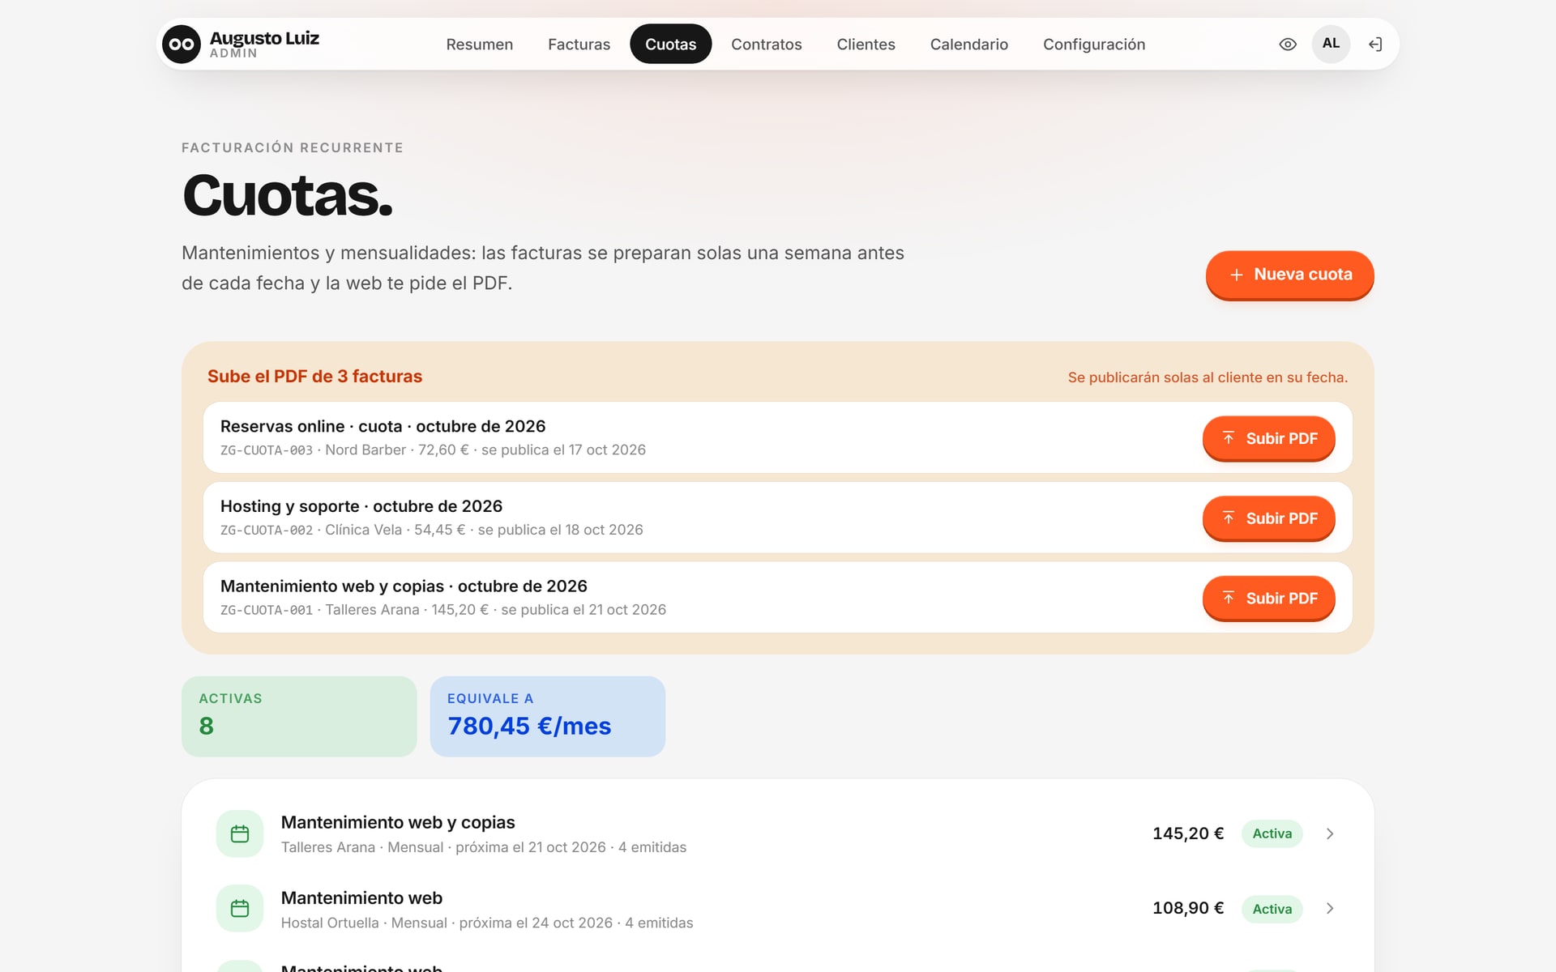Click the calendar icon of Mantenimiento web y copias
Image resolution: width=1556 pixels, height=972 pixels.
tap(240, 833)
